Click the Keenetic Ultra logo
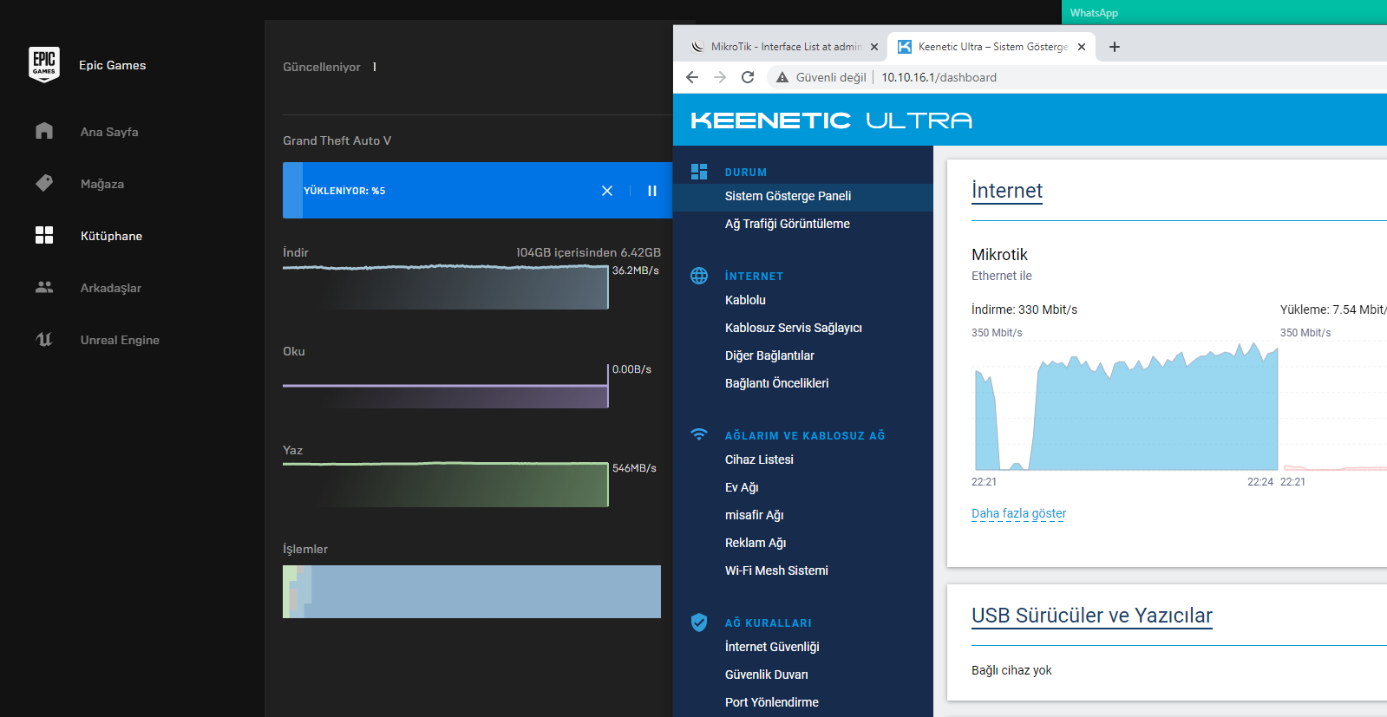Screen dimensions: 1387x717 tap(831, 121)
